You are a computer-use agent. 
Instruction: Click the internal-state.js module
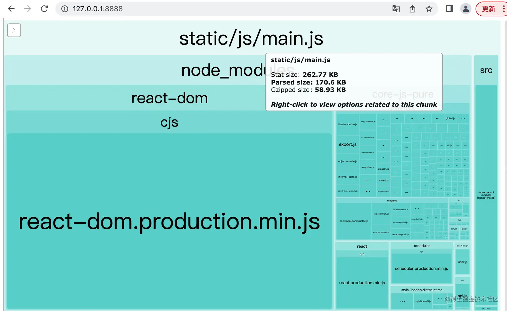(x=348, y=177)
